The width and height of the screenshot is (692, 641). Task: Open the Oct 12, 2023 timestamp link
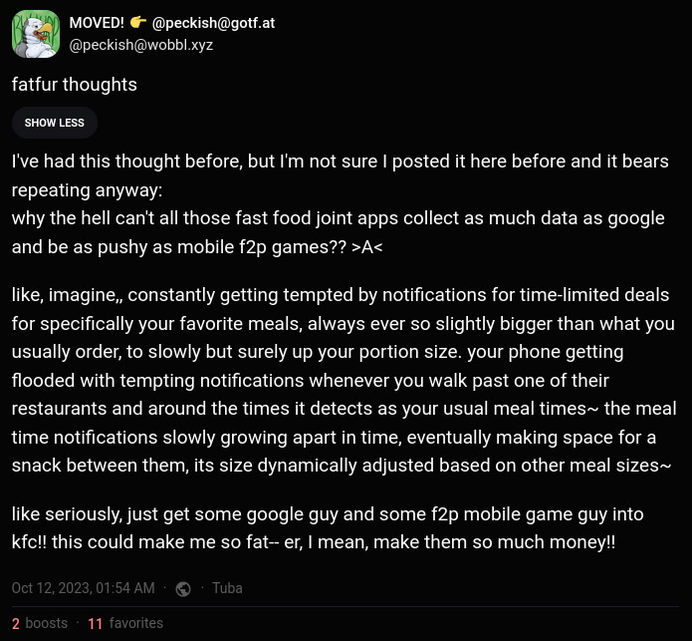83,588
